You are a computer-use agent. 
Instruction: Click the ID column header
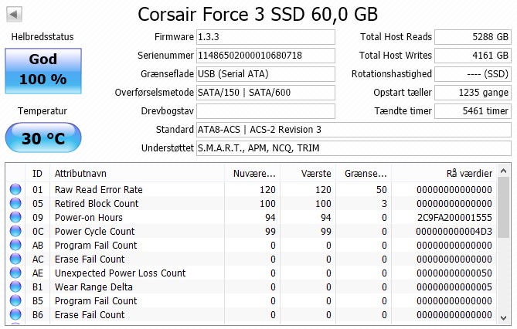37,174
